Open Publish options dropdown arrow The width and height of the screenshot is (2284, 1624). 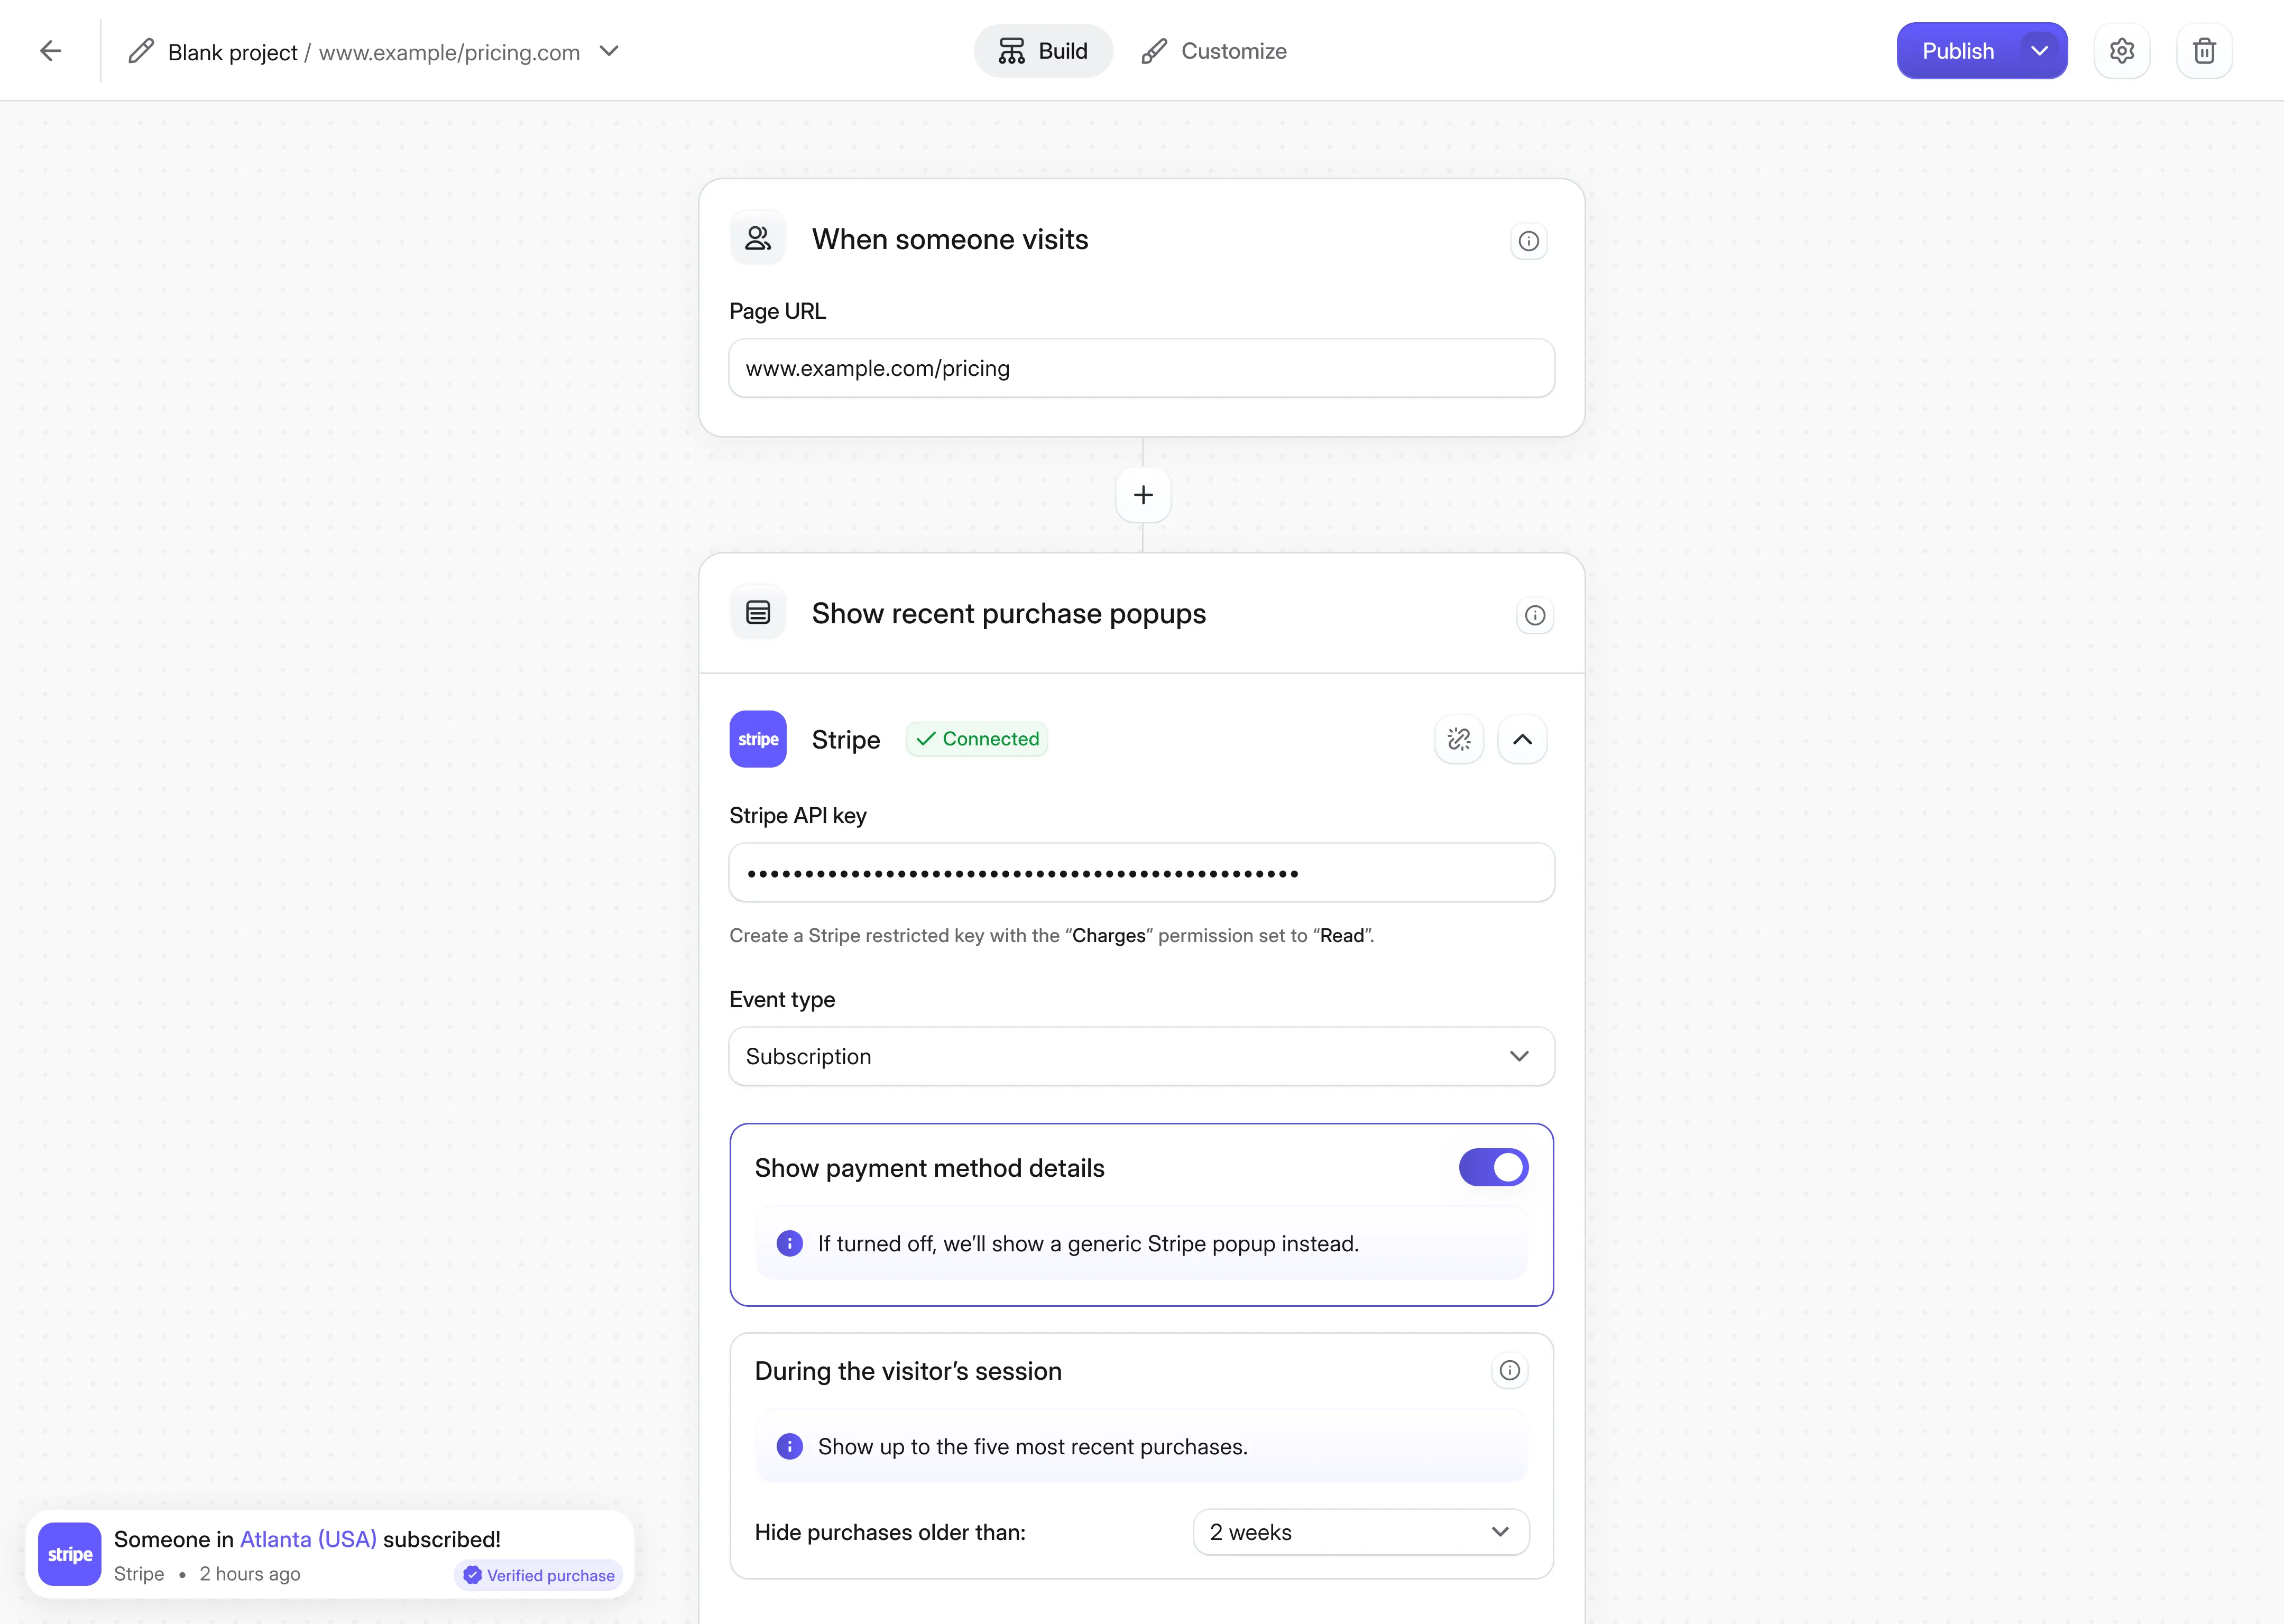click(x=2039, y=51)
